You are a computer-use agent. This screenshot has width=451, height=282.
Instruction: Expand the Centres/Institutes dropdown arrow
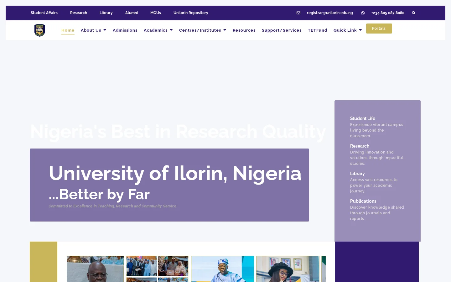coord(225,30)
